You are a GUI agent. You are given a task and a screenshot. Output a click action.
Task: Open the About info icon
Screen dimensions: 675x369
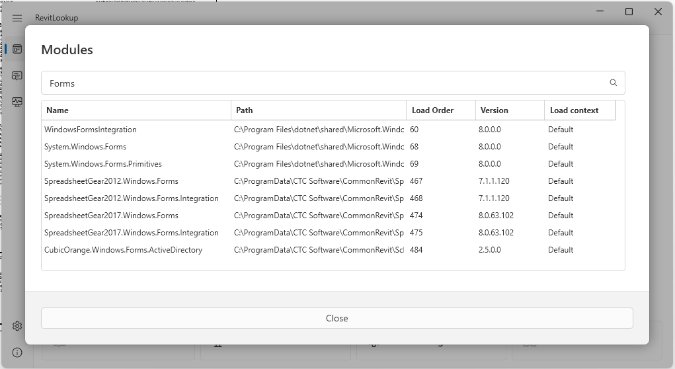(x=17, y=352)
